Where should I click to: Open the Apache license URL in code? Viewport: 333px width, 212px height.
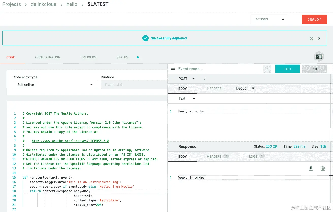click(70, 141)
